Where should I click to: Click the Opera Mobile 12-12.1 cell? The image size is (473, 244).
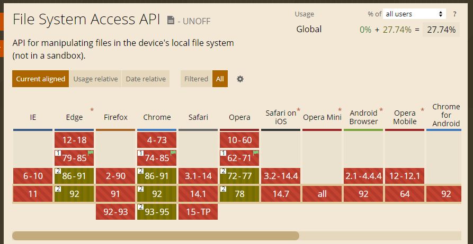tap(405, 176)
